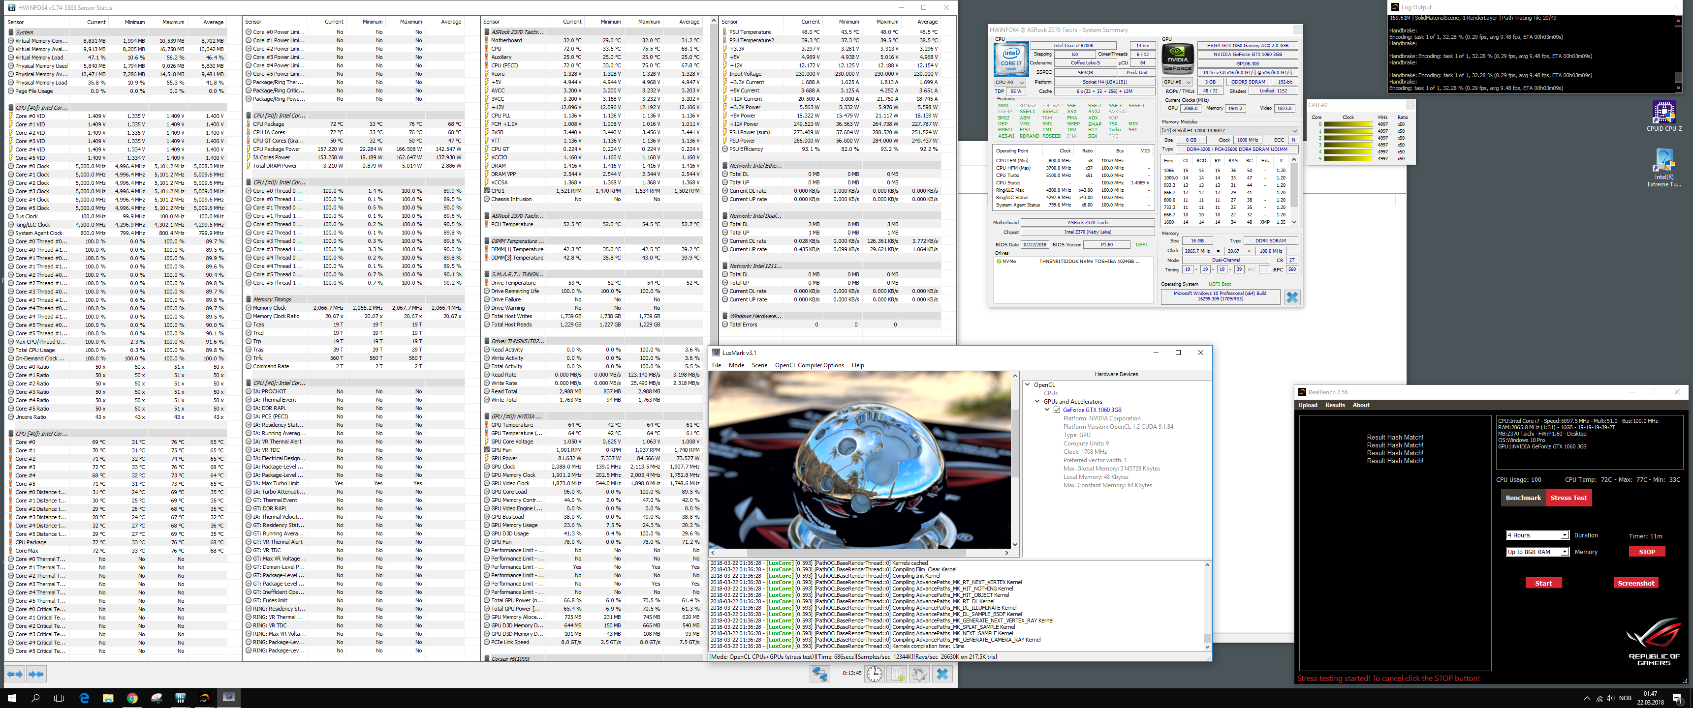Click the HWiNFO clock reset timer icon
This screenshot has width=1693, height=708.
874,674
